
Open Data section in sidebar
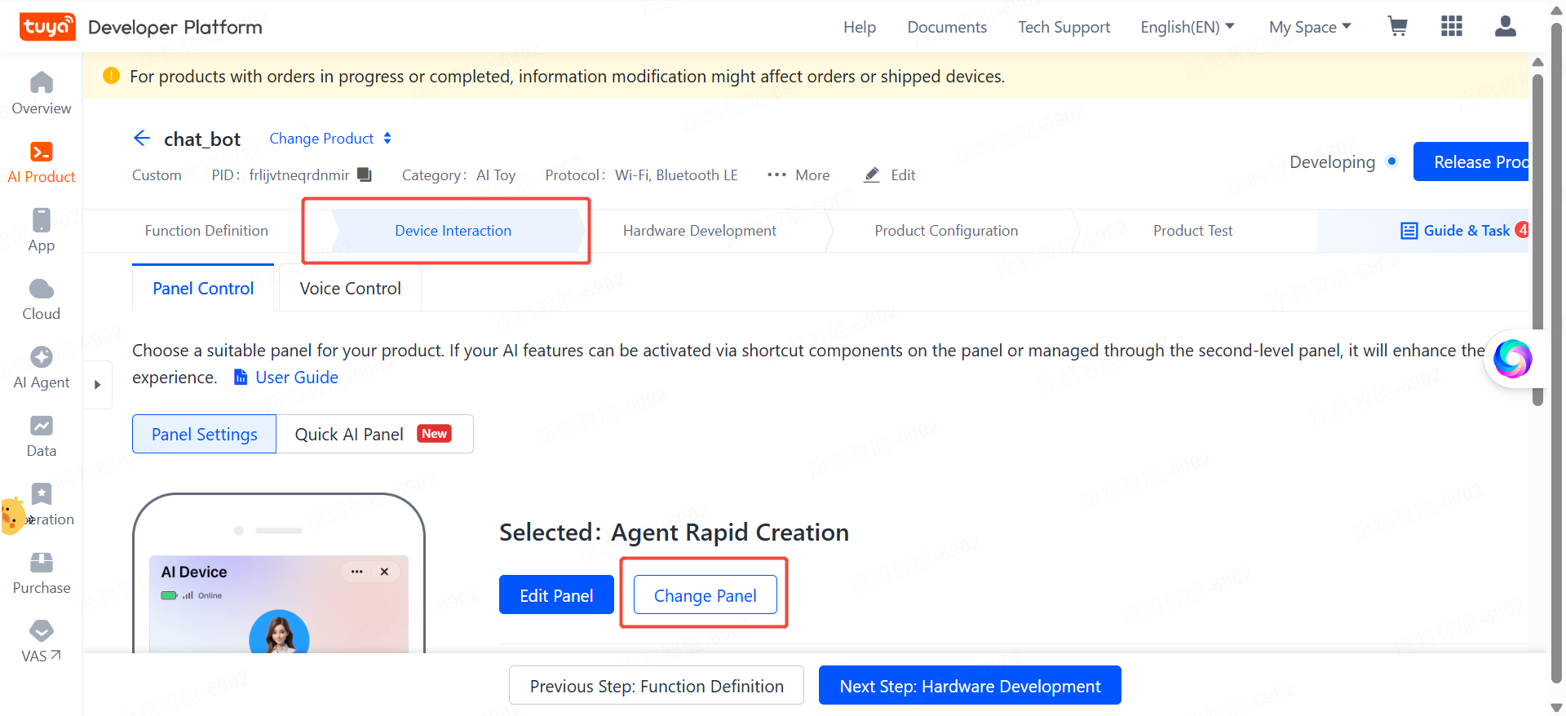point(42,436)
